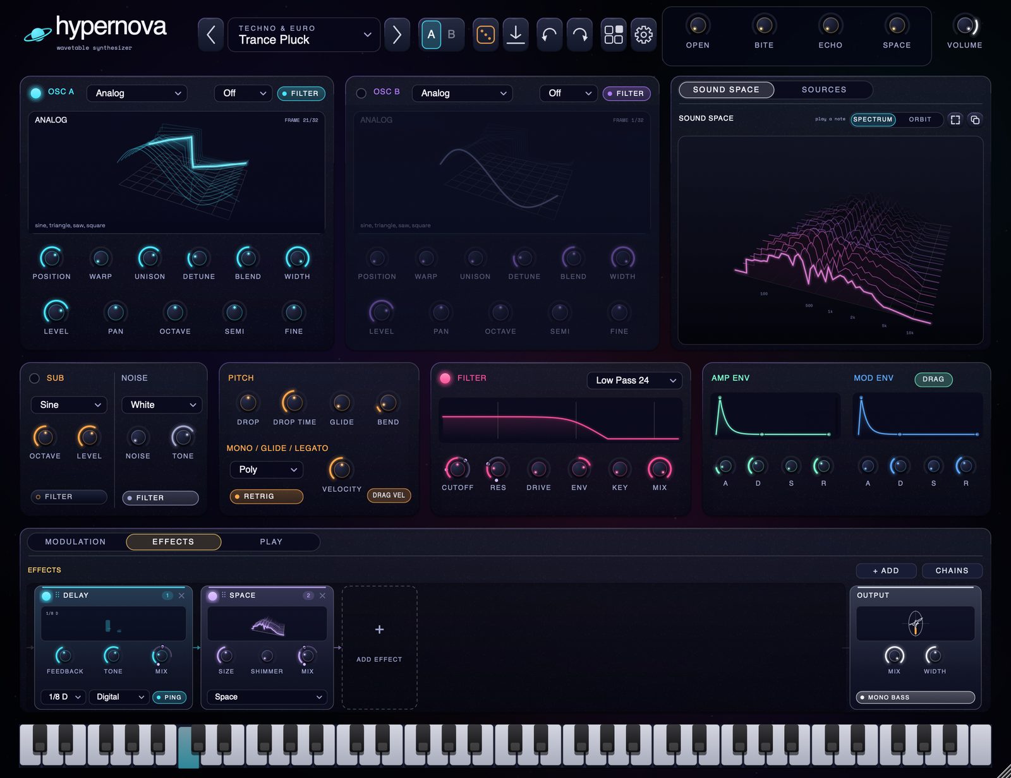Screen dimensions: 1011x778
Task: Go to the next preset arrow
Action: tap(397, 34)
